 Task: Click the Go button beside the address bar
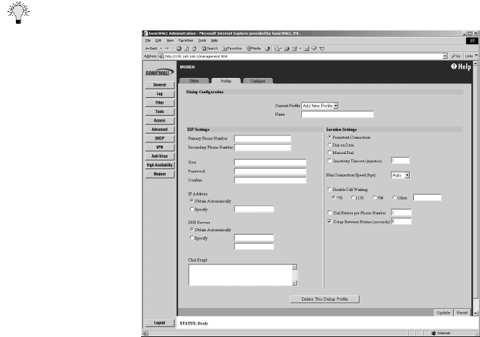pos(456,56)
